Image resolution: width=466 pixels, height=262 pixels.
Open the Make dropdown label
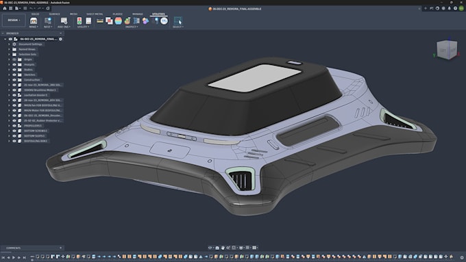click(34, 27)
